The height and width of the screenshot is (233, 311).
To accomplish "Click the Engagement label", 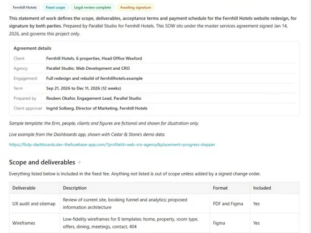I will [25, 78].
